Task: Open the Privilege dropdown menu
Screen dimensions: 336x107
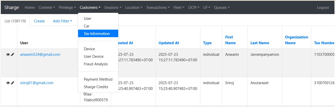Action: click(67, 8)
